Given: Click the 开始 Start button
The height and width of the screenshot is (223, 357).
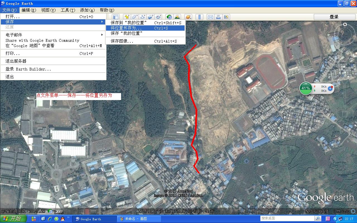Looking at the screenshot, I should [x=13, y=219].
